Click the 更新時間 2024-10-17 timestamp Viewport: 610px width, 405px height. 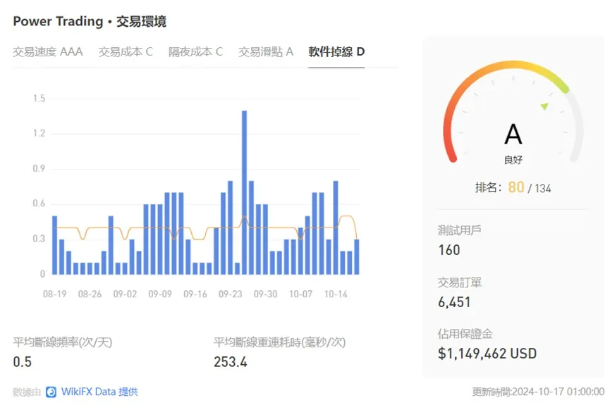click(x=538, y=392)
